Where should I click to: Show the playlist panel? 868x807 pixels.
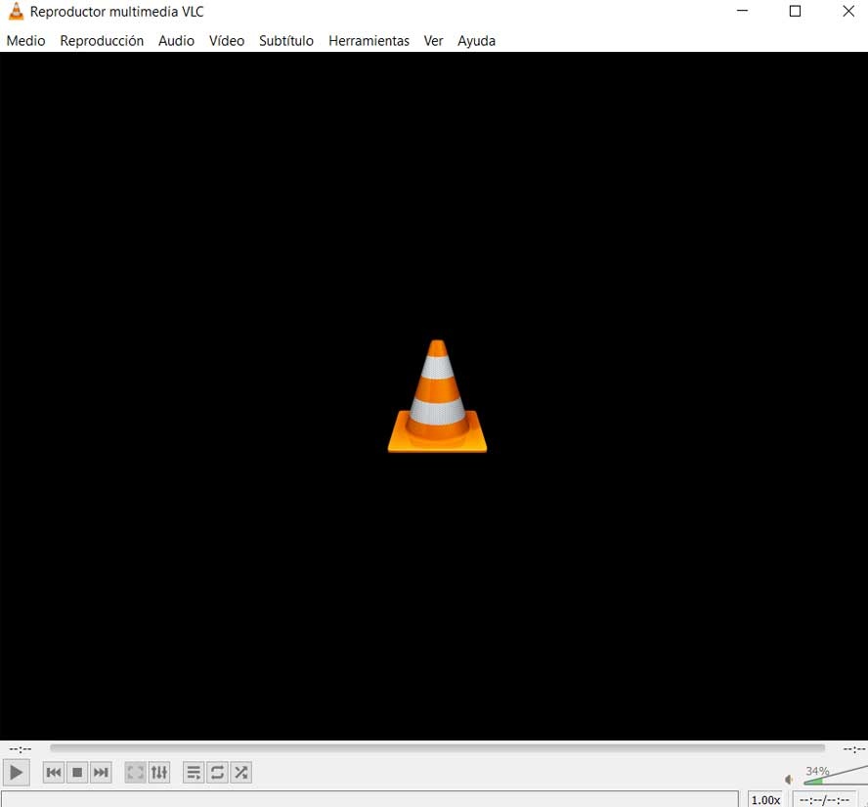(194, 772)
